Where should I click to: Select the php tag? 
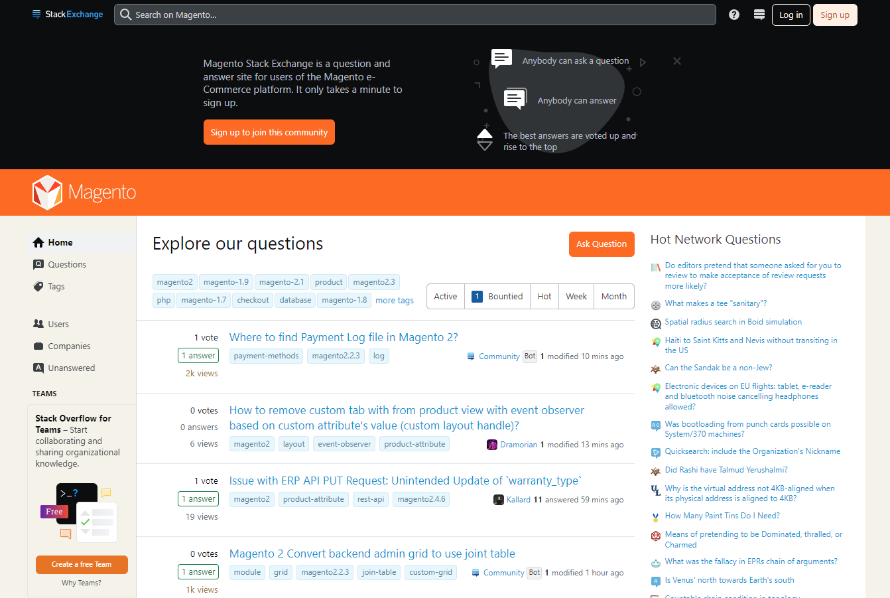pyautogui.click(x=164, y=300)
